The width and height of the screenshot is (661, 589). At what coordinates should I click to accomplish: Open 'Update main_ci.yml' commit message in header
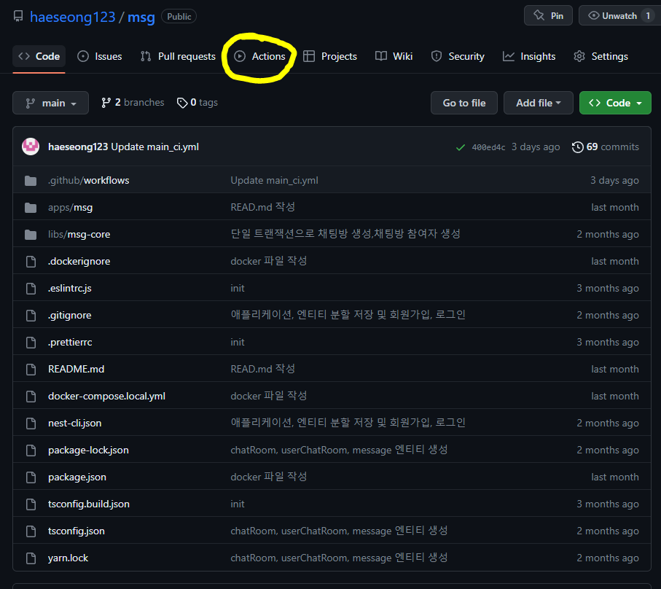(155, 147)
